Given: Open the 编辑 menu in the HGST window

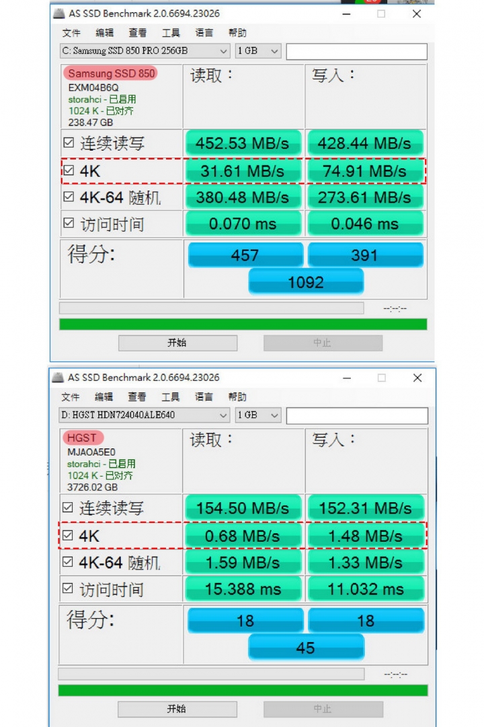Looking at the screenshot, I should pyautogui.click(x=104, y=397).
